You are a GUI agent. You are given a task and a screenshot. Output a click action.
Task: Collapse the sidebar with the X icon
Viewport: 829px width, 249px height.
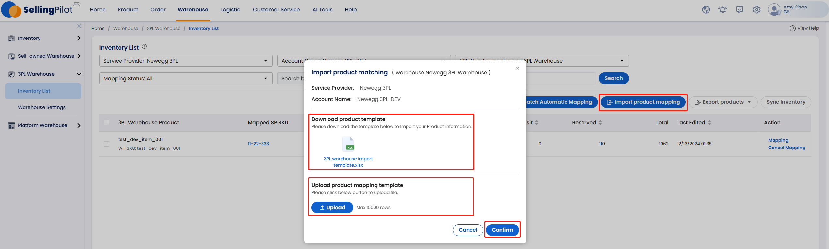79,26
